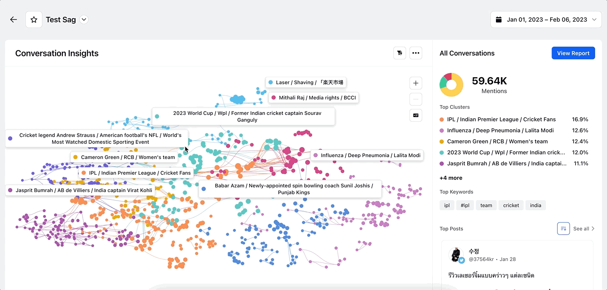Select Influenza / Deep Pneumonia cluster in list
The image size is (607, 290).
click(514, 131)
